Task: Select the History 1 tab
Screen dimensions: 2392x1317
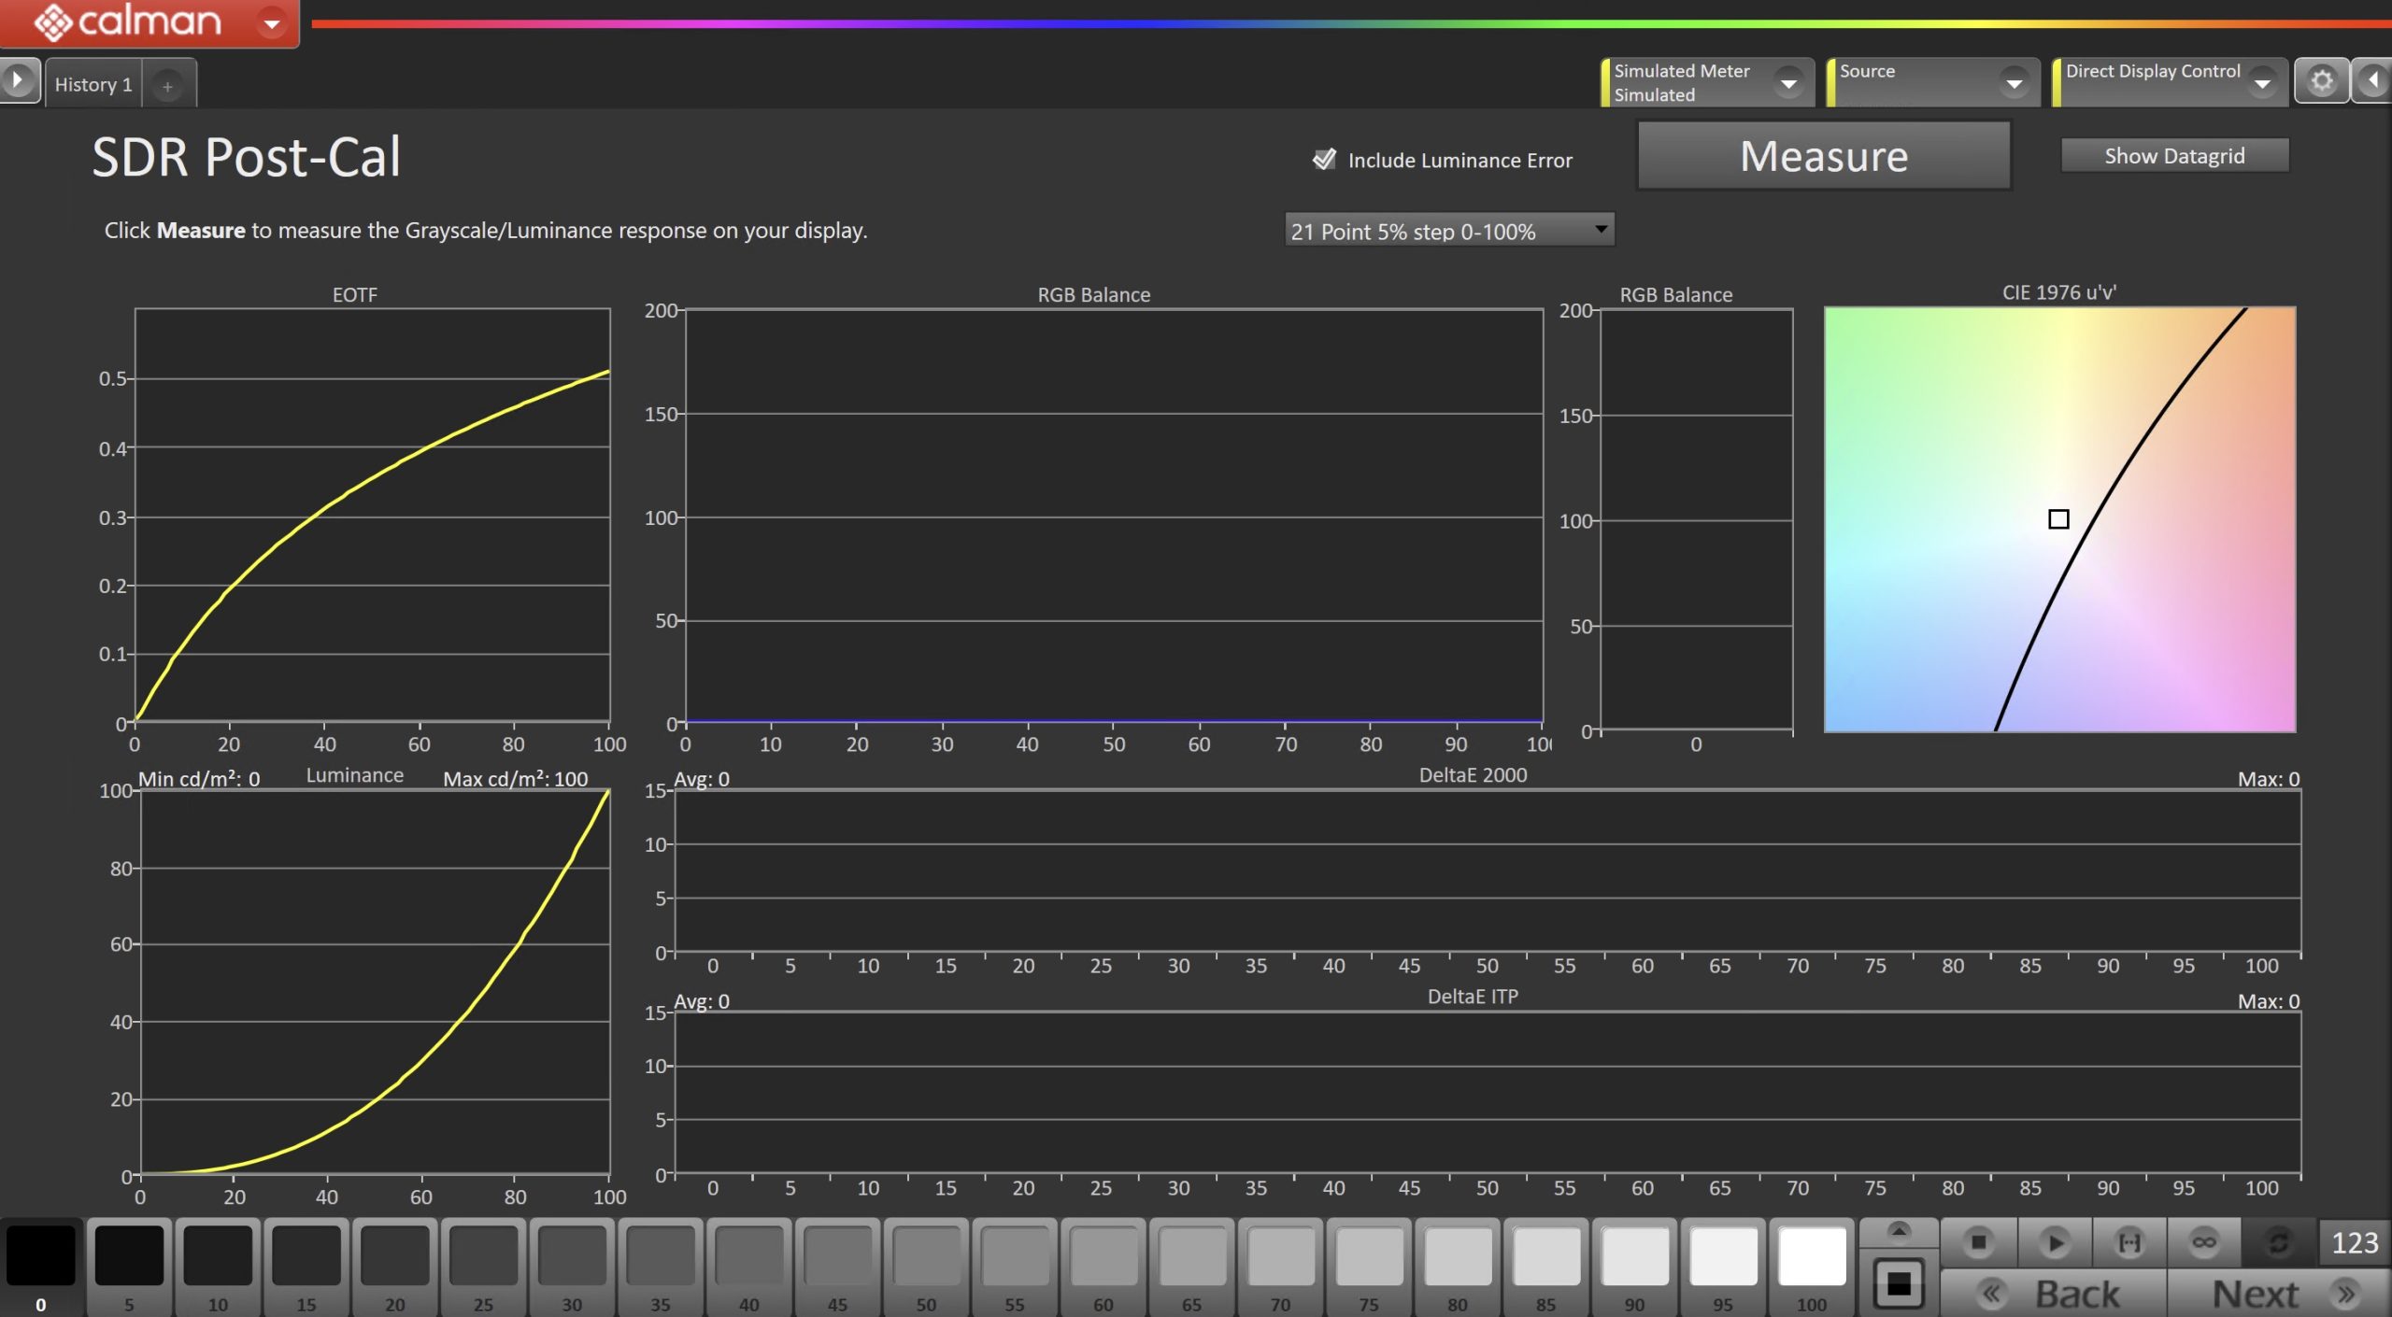Action: (x=93, y=85)
